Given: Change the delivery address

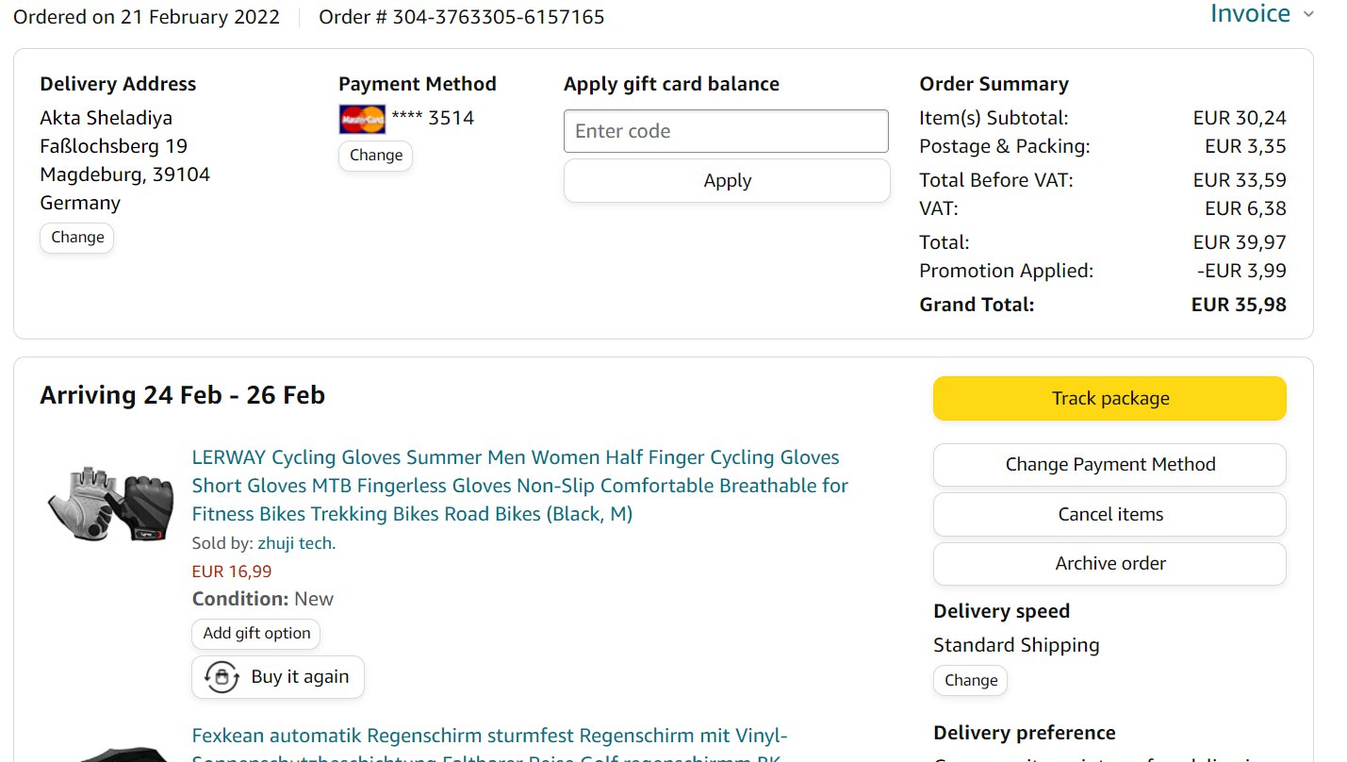Looking at the screenshot, I should (x=77, y=238).
